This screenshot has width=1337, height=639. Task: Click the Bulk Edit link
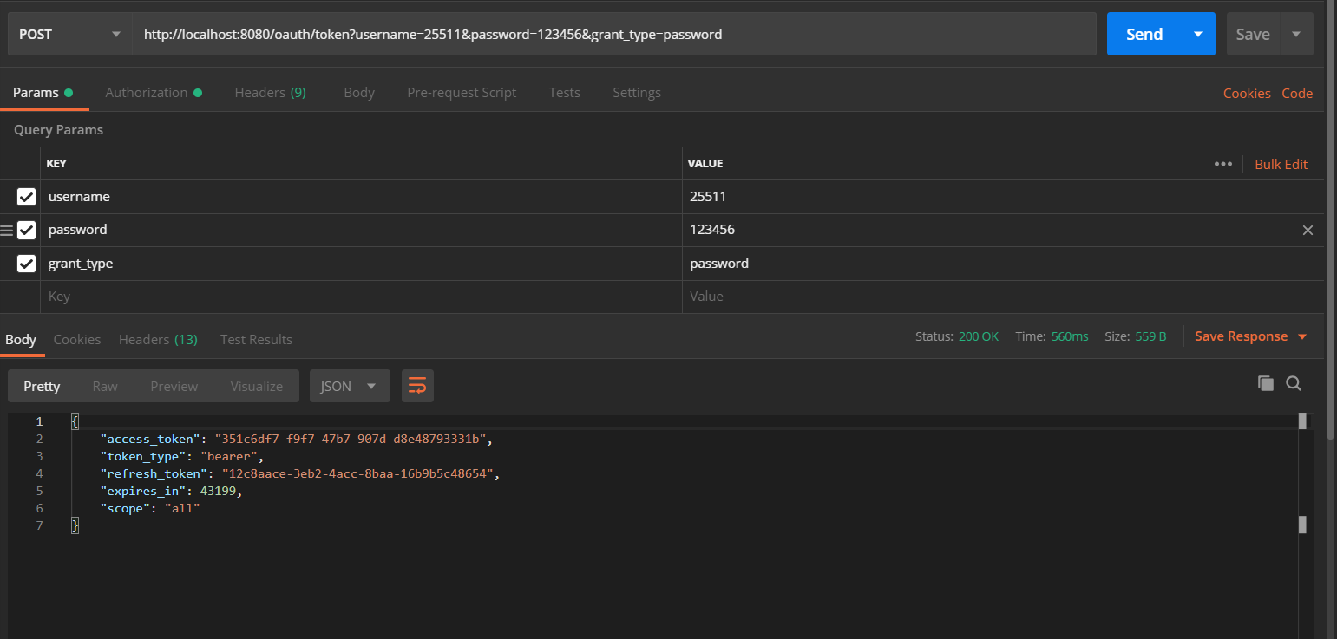coord(1281,164)
